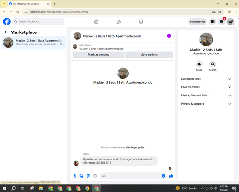Go back in browser history
239x192 pixels.
pyautogui.click(x=4, y=12)
